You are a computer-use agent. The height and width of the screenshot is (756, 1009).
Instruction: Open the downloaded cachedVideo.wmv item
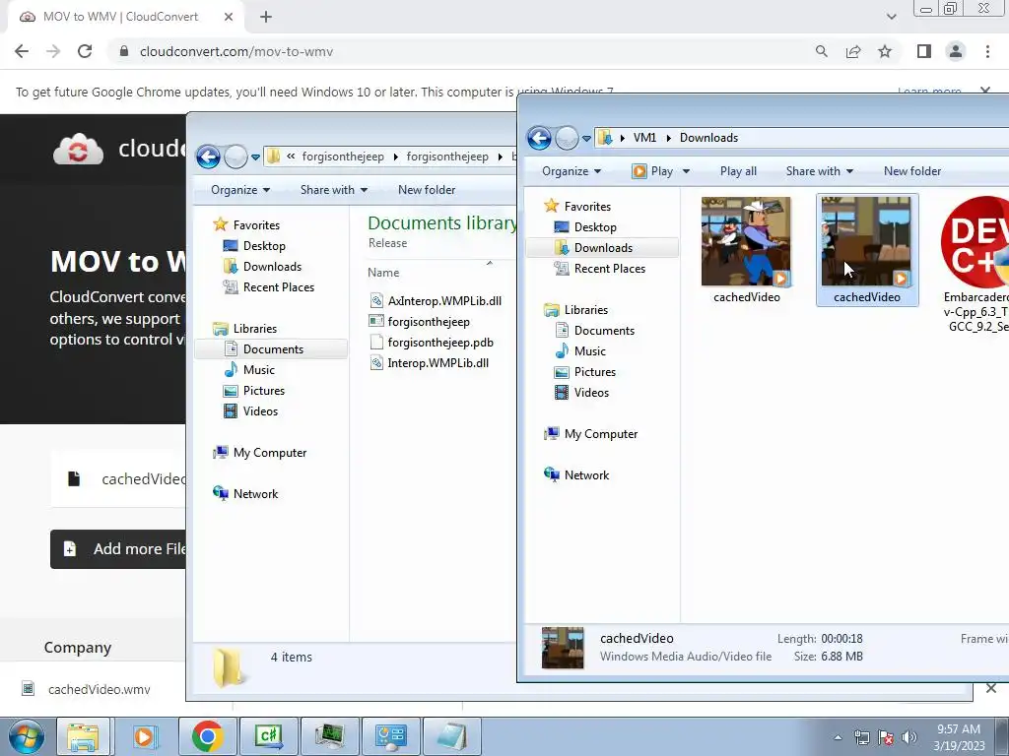(x=100, y=689)
